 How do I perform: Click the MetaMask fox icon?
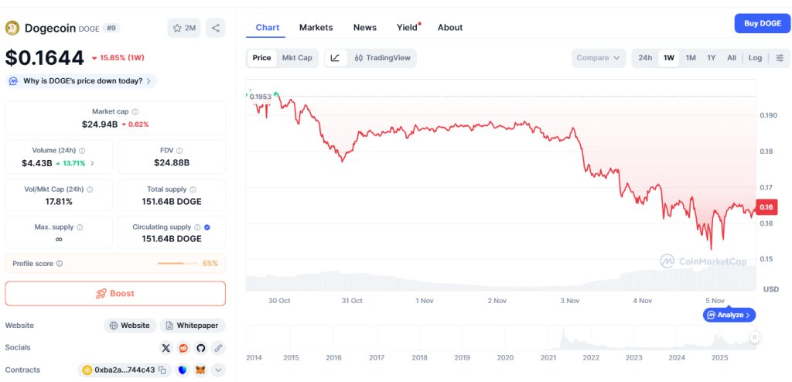[x=200, y=370]
